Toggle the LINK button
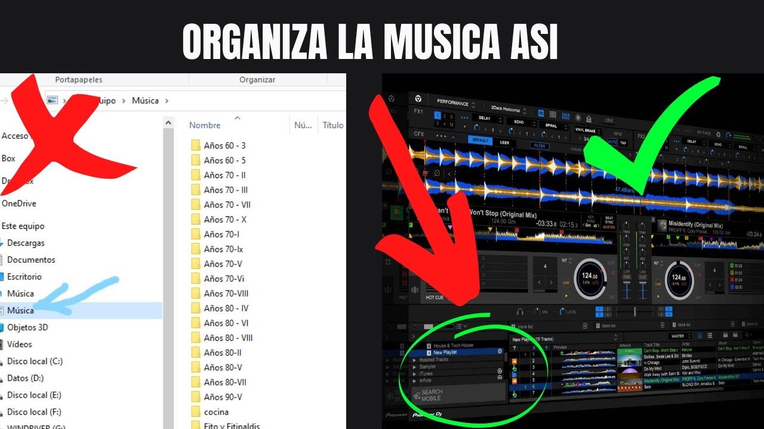The height and width of the screenshot is (429, 764). (609, 120)
